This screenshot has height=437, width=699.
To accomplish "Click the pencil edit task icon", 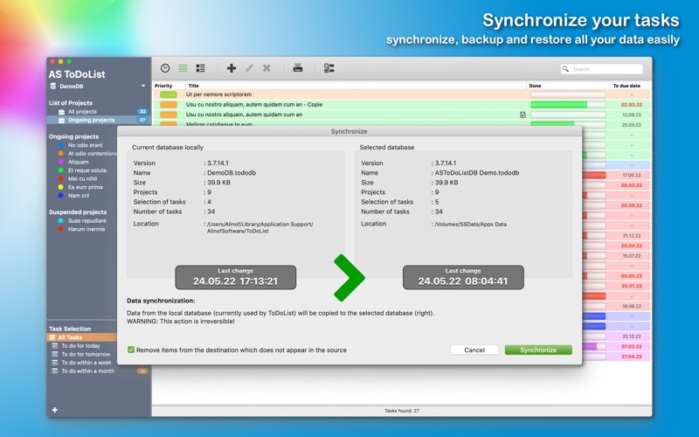I will pos(249,68).
